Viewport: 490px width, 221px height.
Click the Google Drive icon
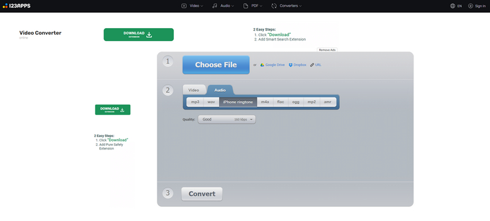[263, 65]
